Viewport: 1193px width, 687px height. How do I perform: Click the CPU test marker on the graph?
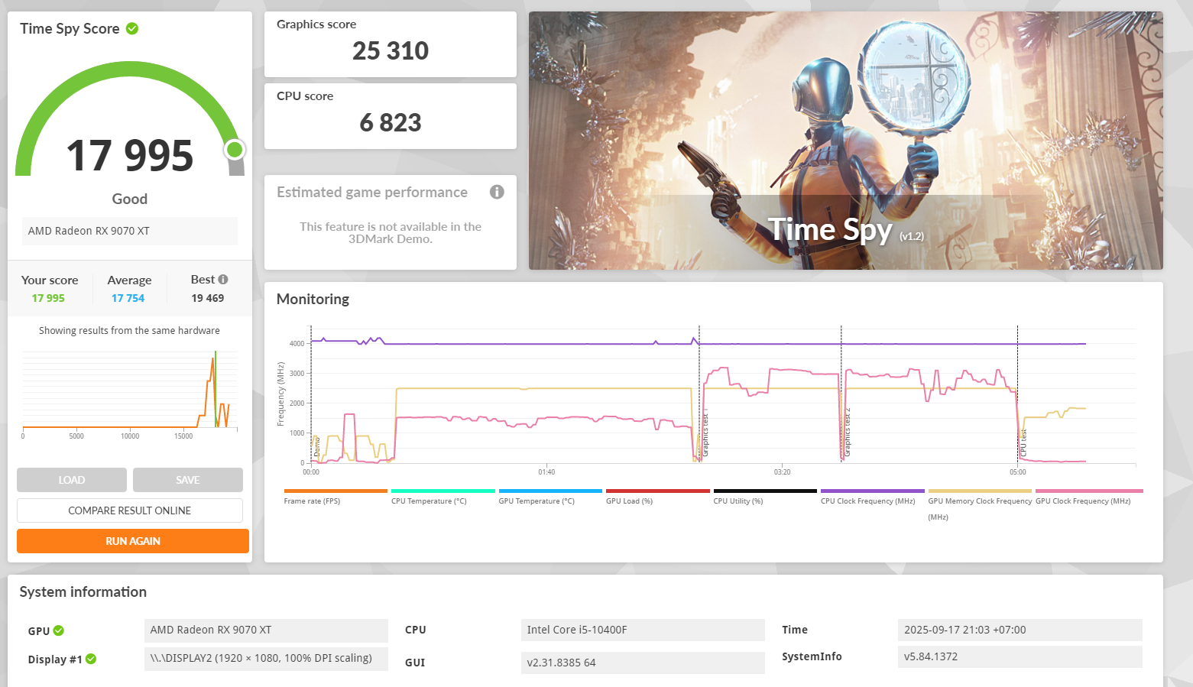pyautogui.click(x=1023, y=443)
